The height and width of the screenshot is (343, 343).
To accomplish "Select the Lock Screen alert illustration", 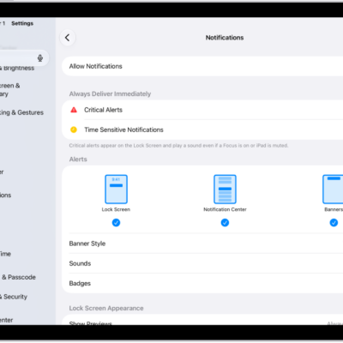I will [116, 190].
